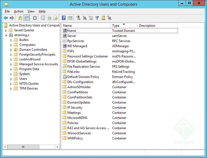Sort by the Name column header
The height and width of the screenshot is (158, 207).
click(x=86, y=26)
